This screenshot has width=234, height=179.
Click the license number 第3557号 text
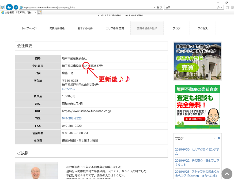96,66
